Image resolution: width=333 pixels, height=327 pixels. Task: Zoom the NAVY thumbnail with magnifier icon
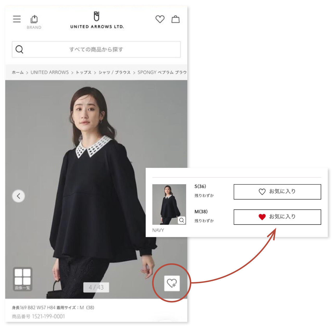pyautogui.click(x=182, y=220)
